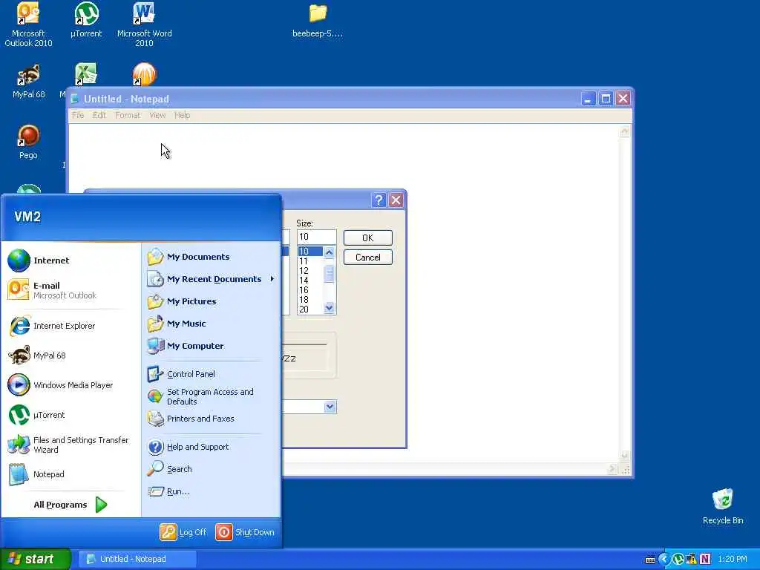
Task: Select size 11 in the size list
Action: click(310, 261)
